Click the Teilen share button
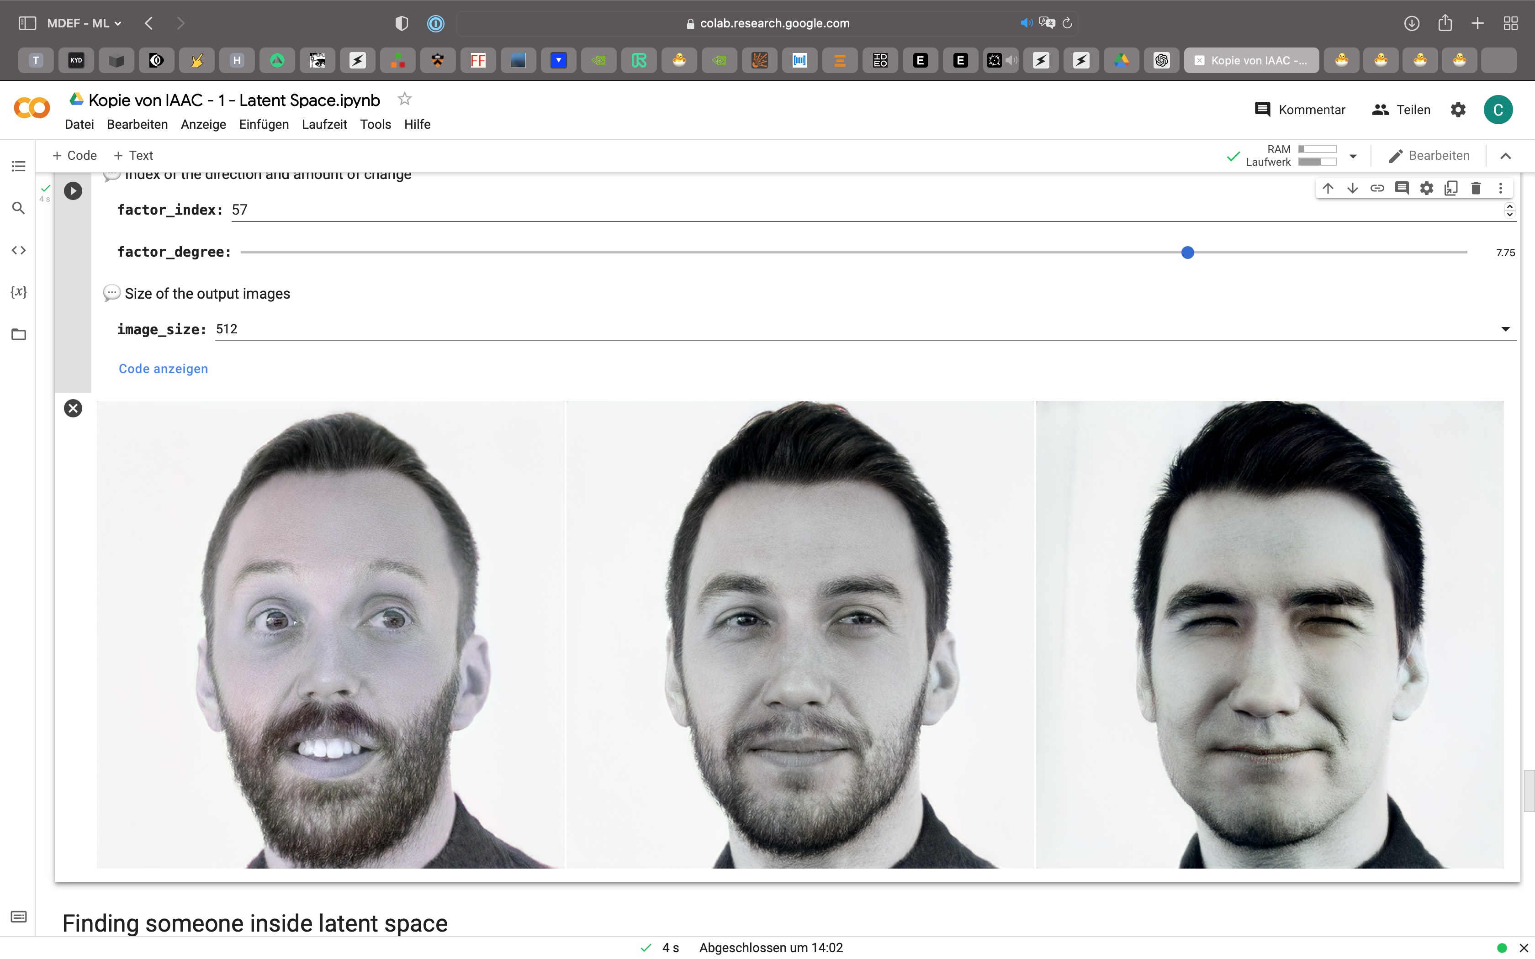1535x959 pixels. (x=1401, y=110)
